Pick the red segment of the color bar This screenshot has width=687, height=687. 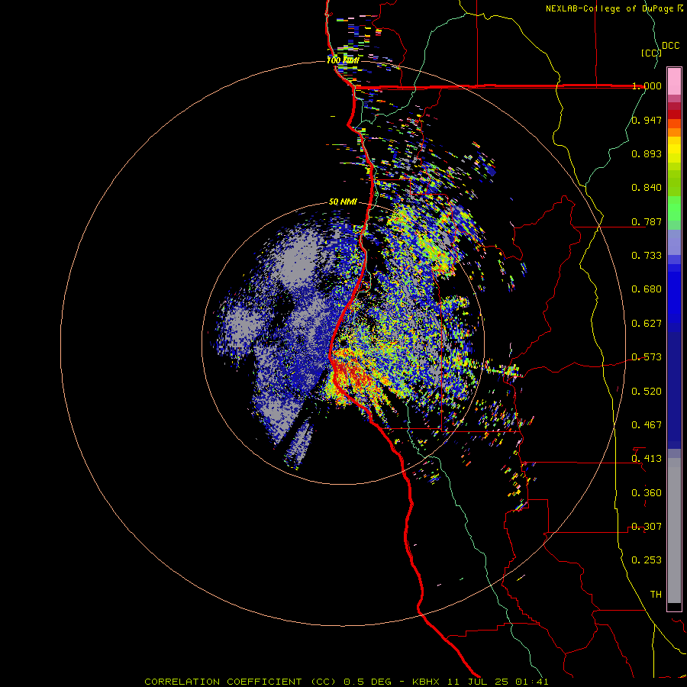pos(674,114)
